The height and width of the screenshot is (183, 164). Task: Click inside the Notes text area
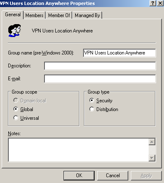(x=78, y=150)
